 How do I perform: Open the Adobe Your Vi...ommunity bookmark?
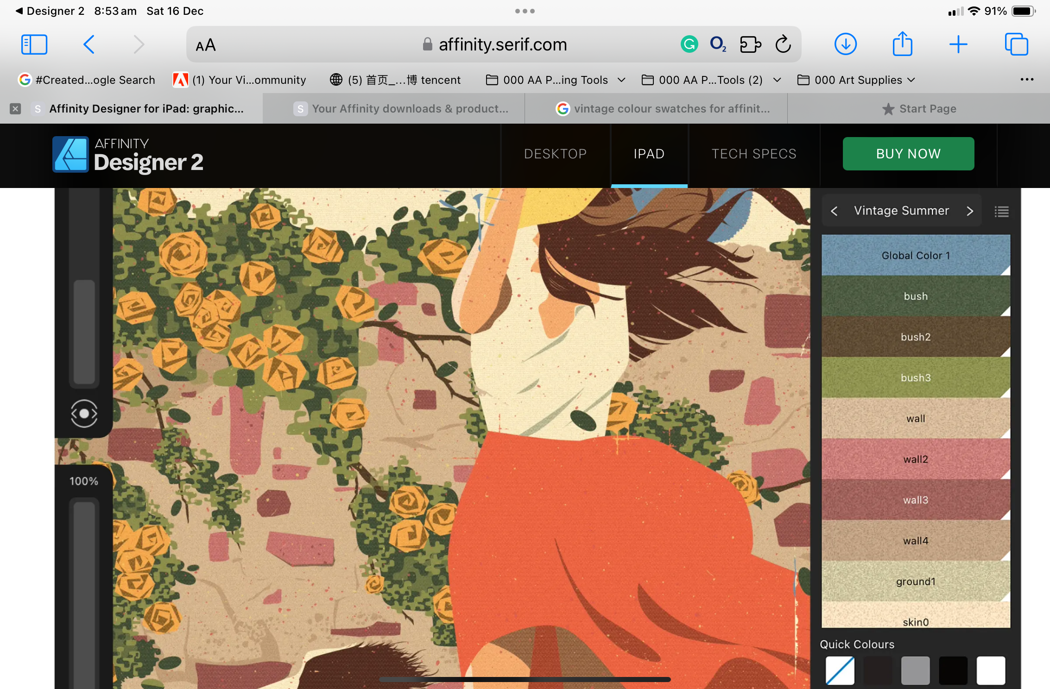coord(240,80)
